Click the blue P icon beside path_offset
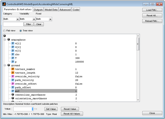 (x=13, y=87)
